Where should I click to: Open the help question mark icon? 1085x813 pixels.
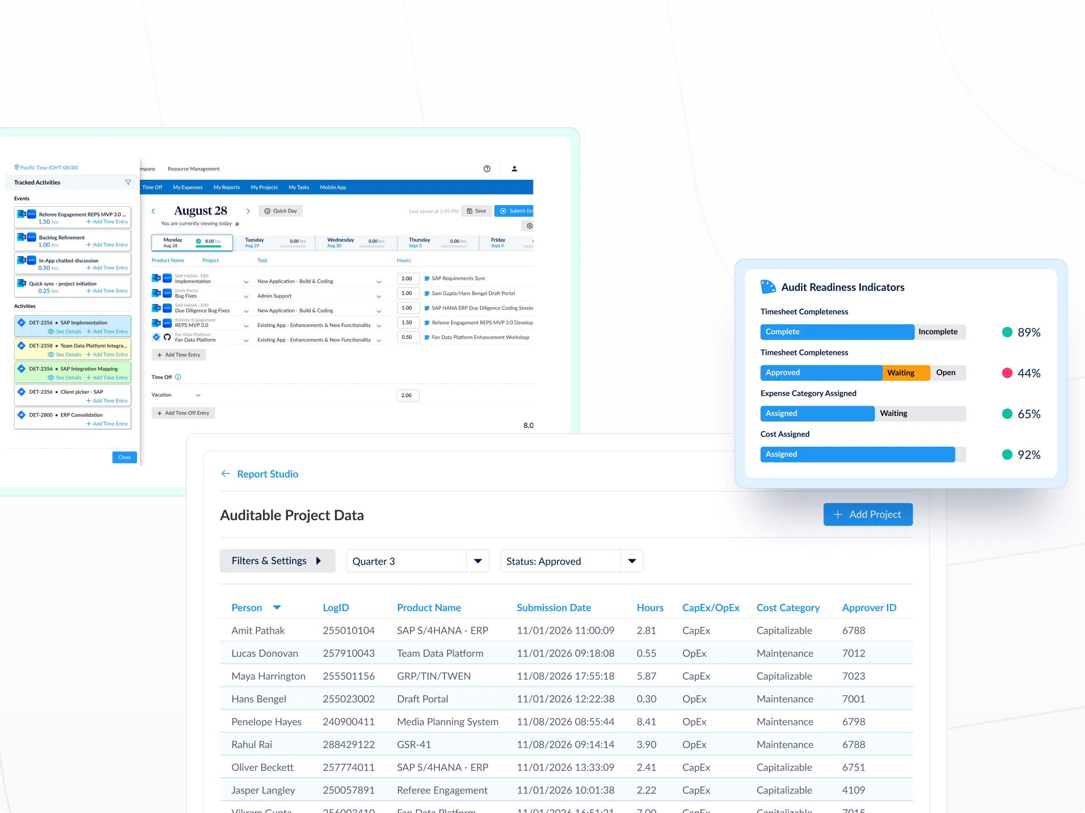(486, 168)
